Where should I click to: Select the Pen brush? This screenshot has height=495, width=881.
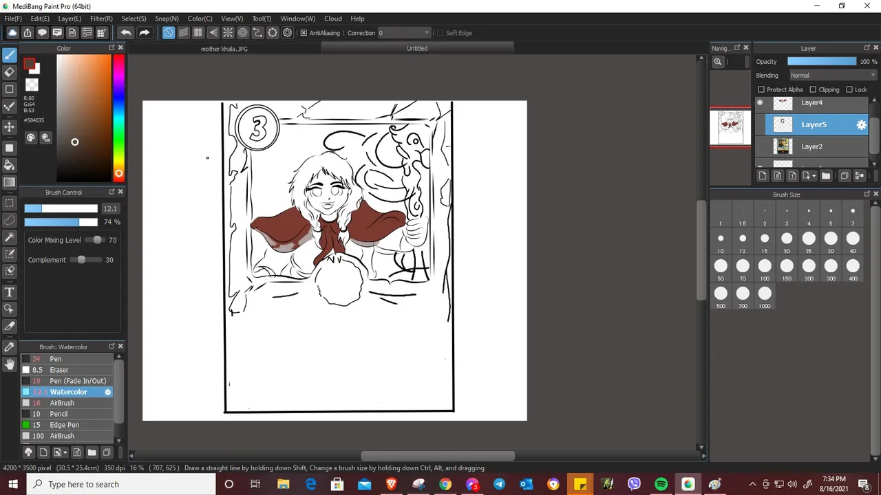pyautogui.click(x=67, y=359)
